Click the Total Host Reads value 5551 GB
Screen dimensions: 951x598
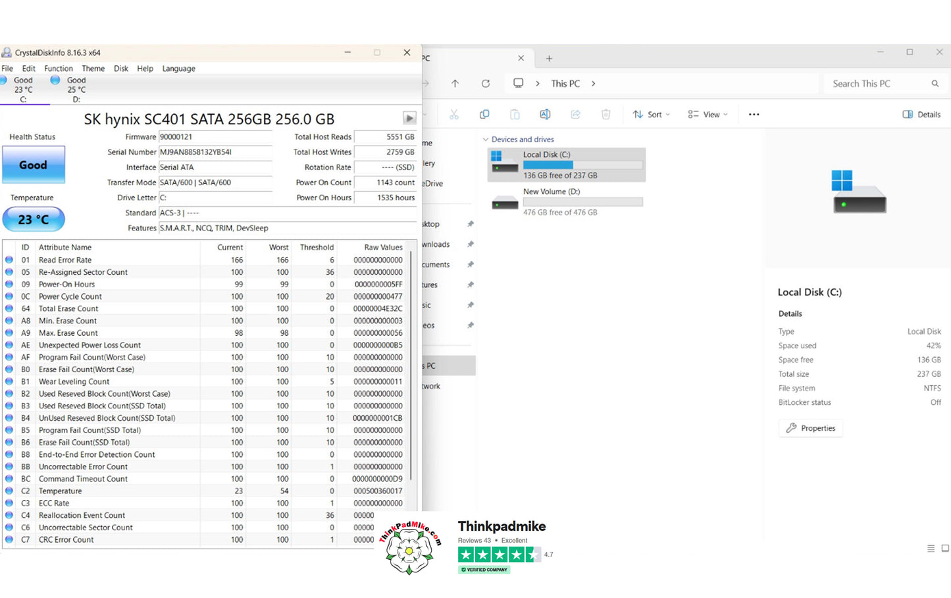[x=386, y=137]
